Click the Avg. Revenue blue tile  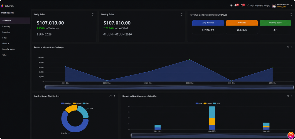click(208, 23)
